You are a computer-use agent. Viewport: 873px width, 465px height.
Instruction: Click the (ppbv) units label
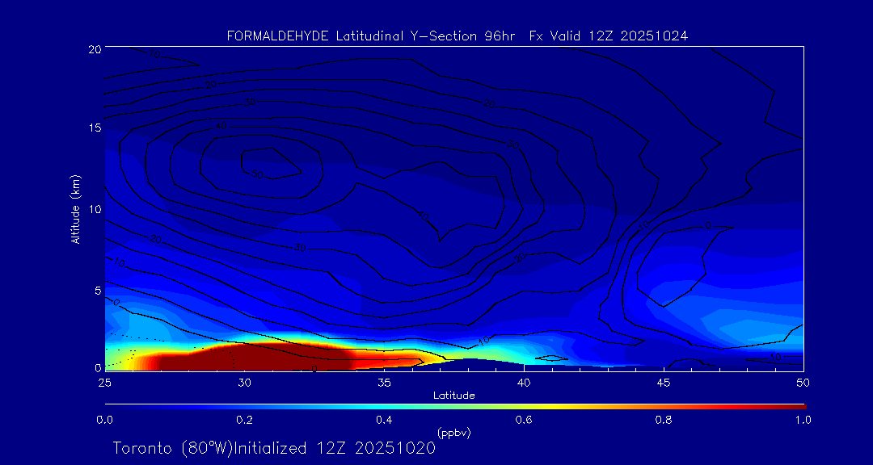pos(453,433)
